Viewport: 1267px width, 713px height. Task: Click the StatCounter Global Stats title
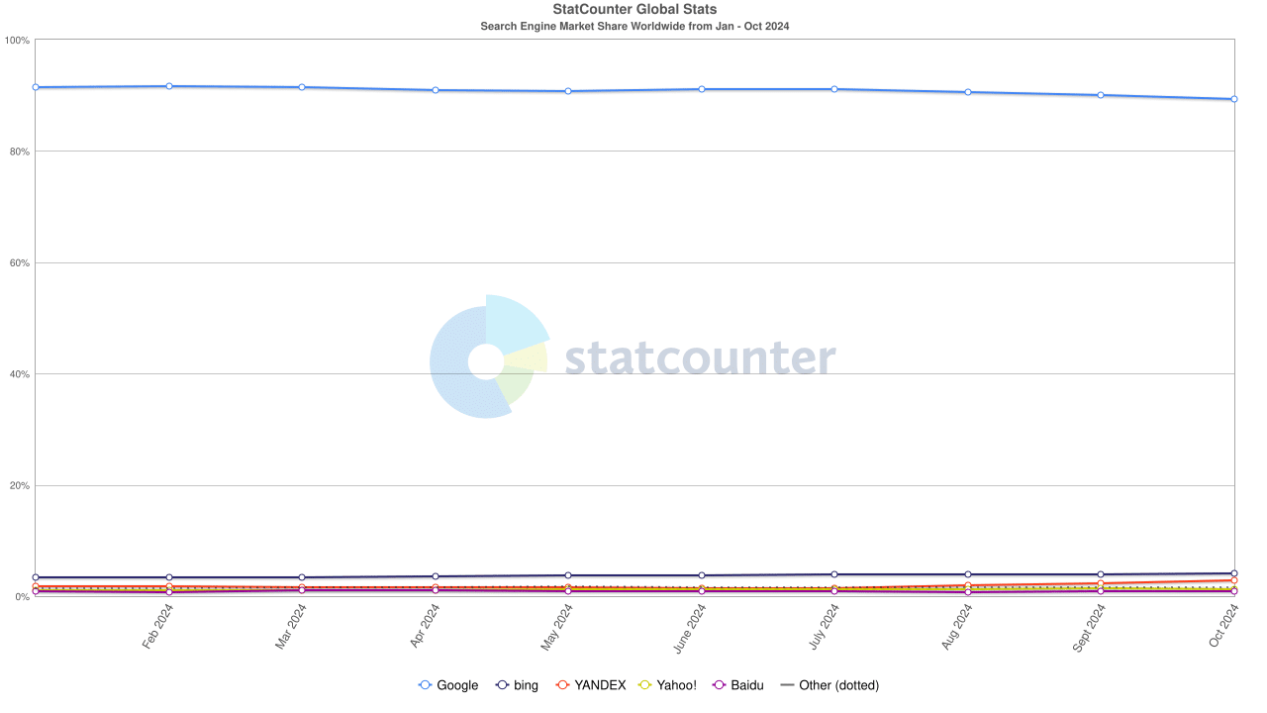(634, 10)
